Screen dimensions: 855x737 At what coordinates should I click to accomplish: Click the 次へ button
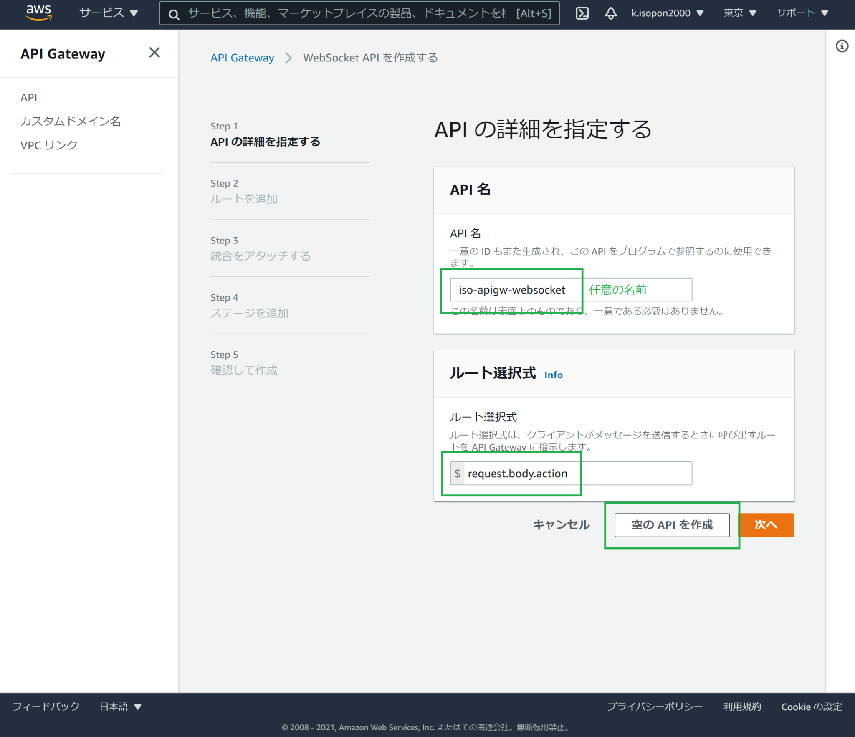[766, 525]
